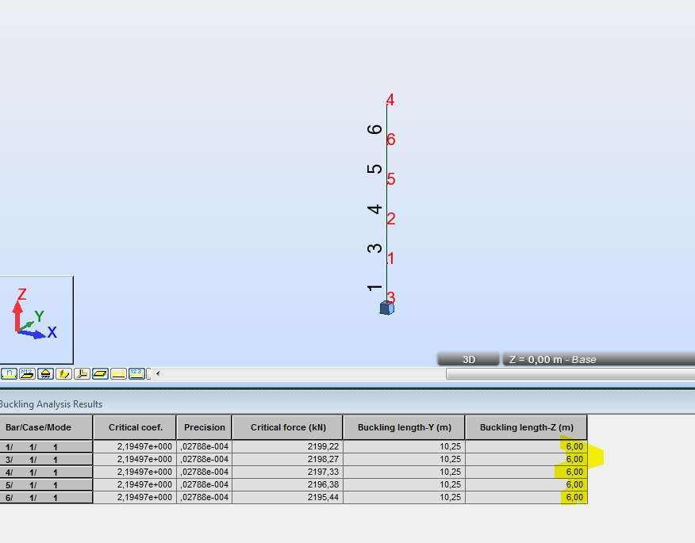
Task: Click critical force cell 2195,44
Action: point(288,497)
